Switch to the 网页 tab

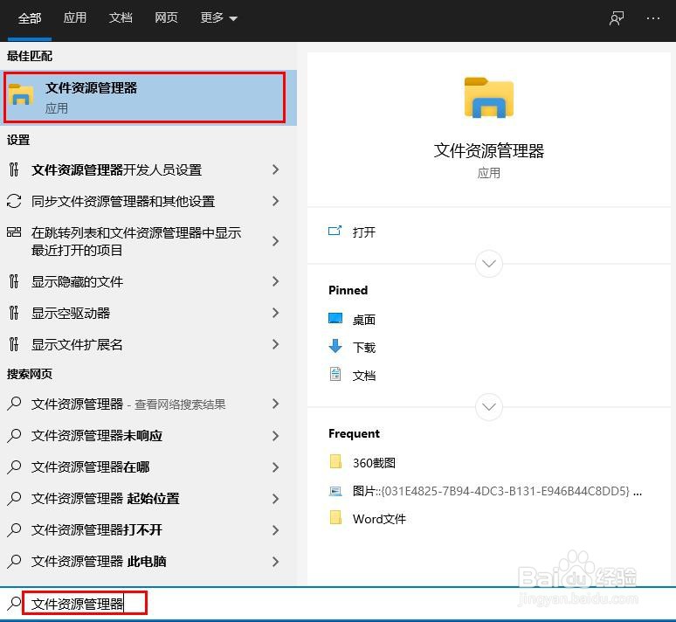click(x=166, y=17)
